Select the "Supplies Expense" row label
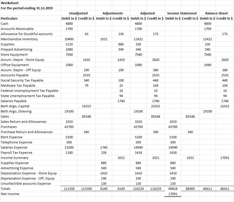The height and width of the screenshot is (202, 234). click(15, 163)
